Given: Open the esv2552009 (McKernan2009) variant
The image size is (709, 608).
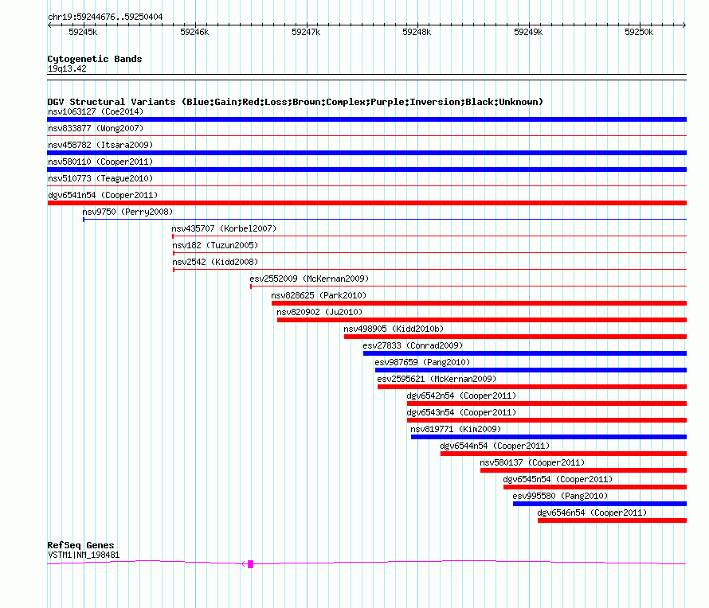Looking at the screenshot, I should (308, 279).
